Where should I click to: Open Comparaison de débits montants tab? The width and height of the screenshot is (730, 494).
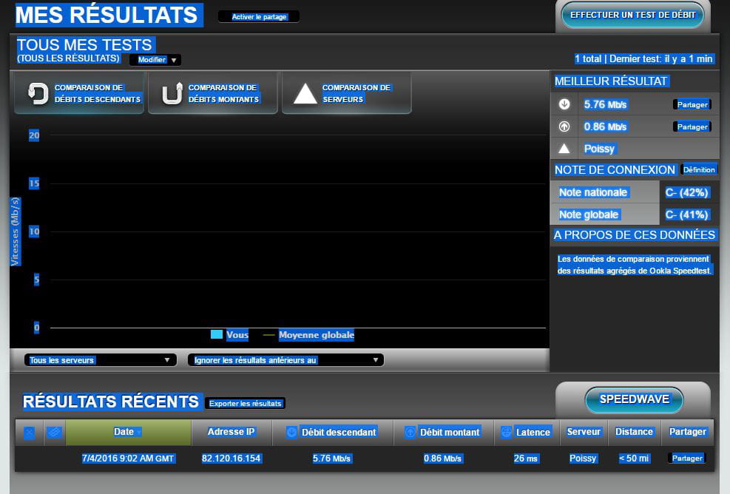click(x=213, y=93)
